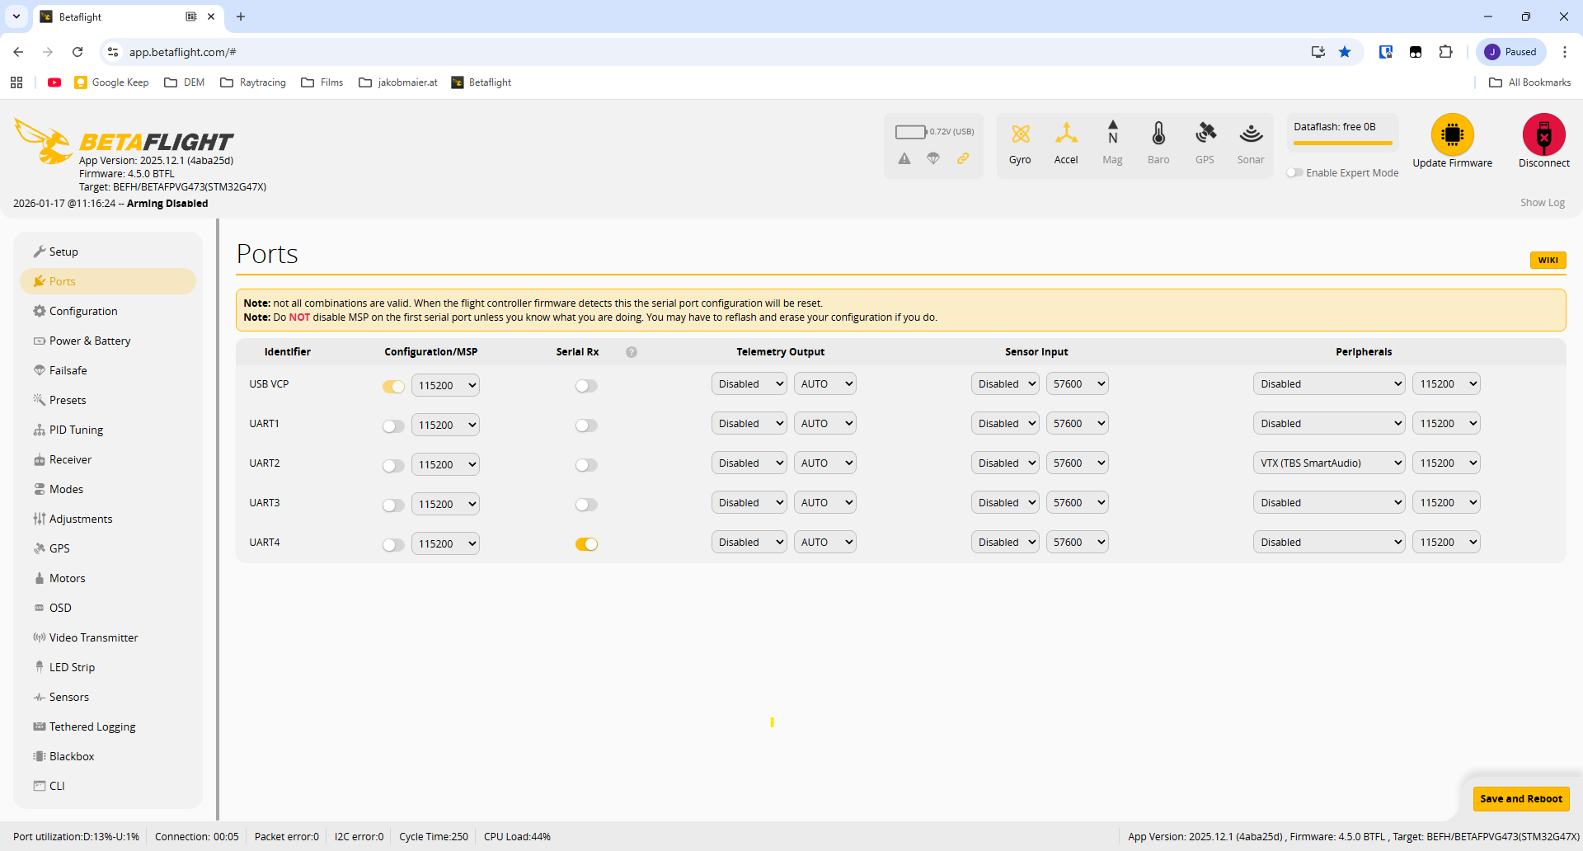Open UART2 peripherals VTX dropdown
The image size is (1583, 851).
(1328, 463)
